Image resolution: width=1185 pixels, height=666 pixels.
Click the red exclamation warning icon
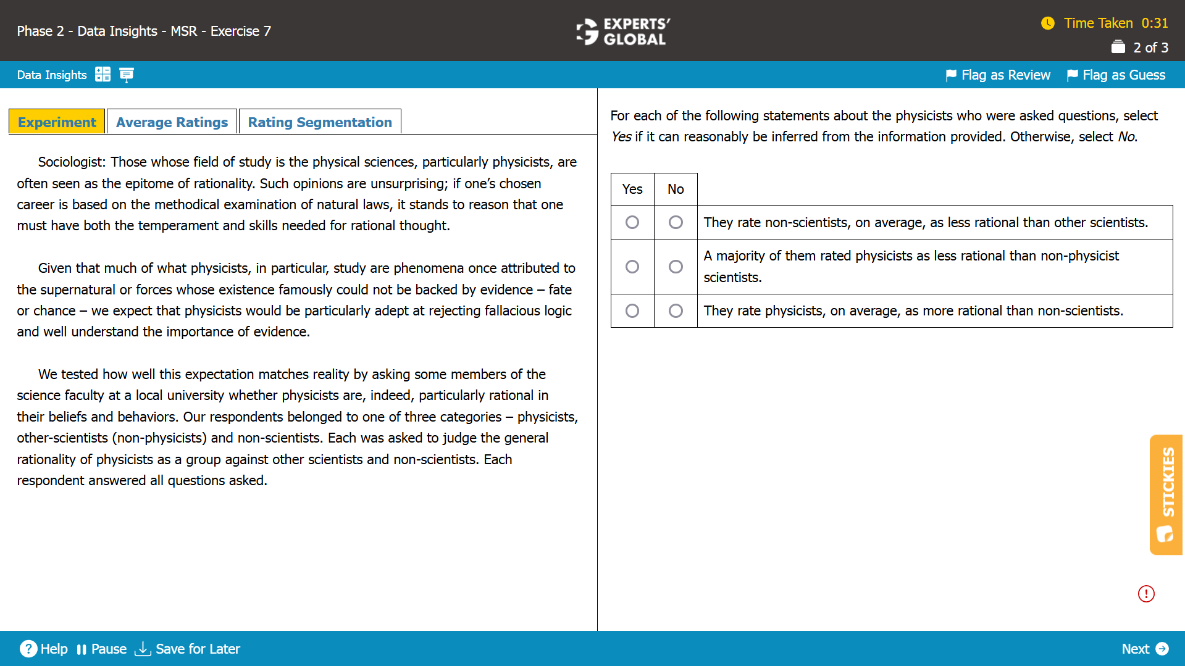(1146, 594)
